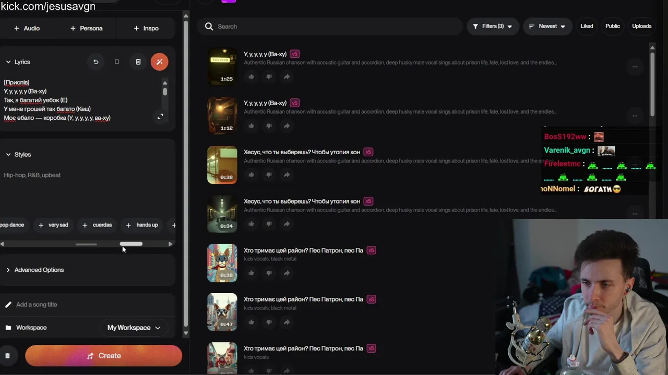Viewport: 668px width, 375px height.
Task: Share the 0:34 'Хесус, что ты выберешь' song
Action: click(x=287, y=224)
